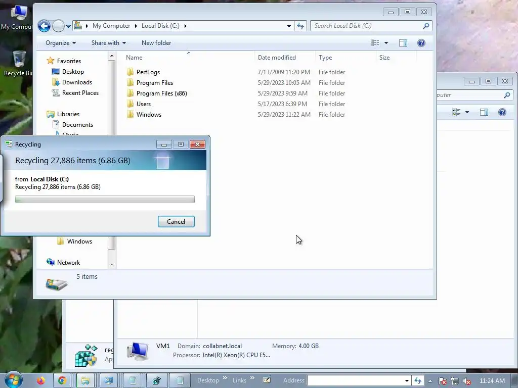The height and width of the screenshot is (388, 518).
Task: Click the navigation pane scroll down arrow
Action: click(x=112, y=264)
